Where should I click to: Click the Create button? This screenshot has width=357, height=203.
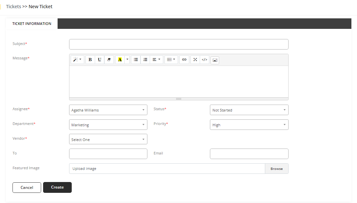pyautogui.click(x=57, y=187)
